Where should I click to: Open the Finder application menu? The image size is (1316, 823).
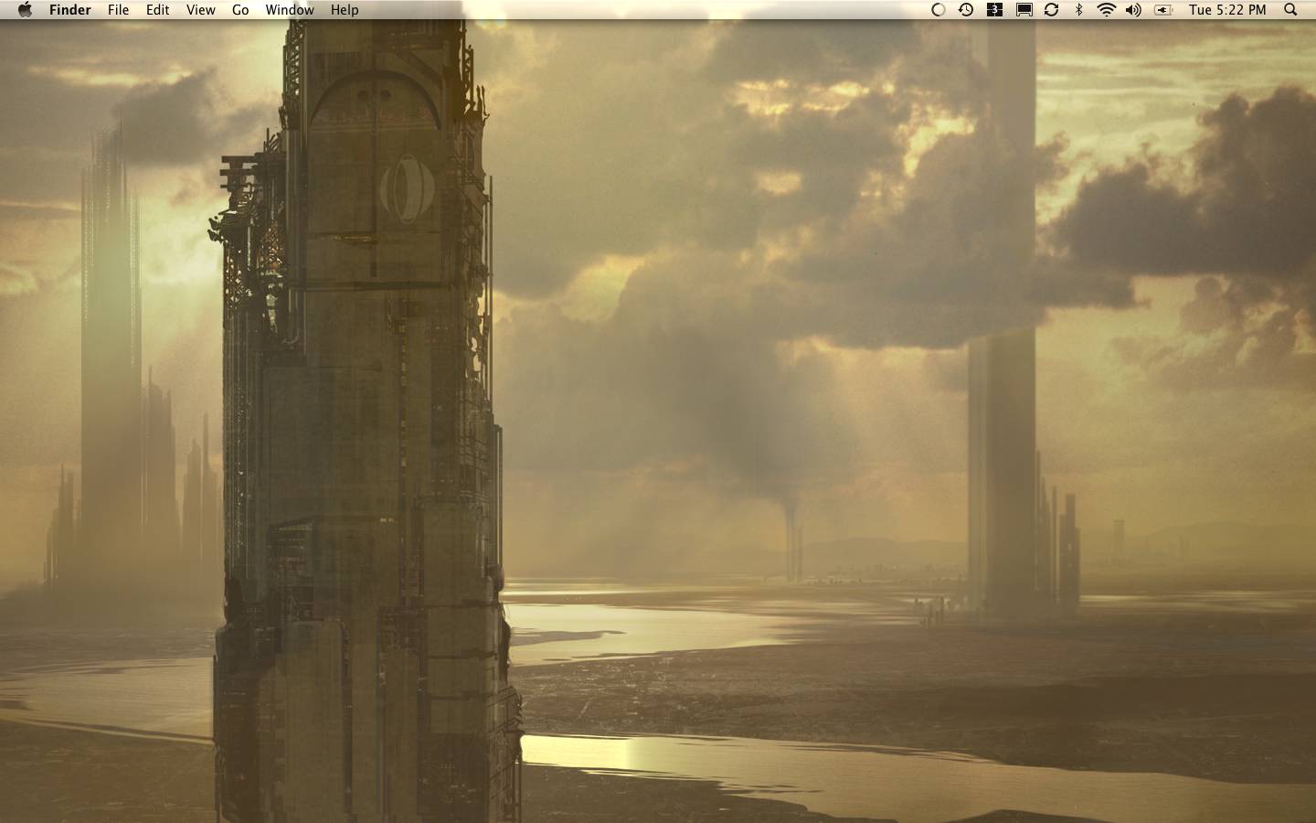point(70,9)
